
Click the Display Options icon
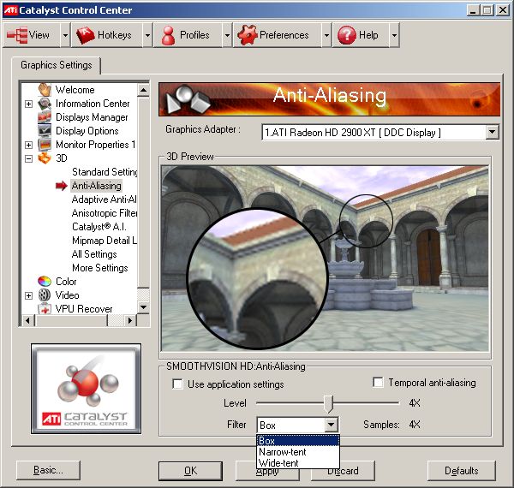tap(45, 130)
